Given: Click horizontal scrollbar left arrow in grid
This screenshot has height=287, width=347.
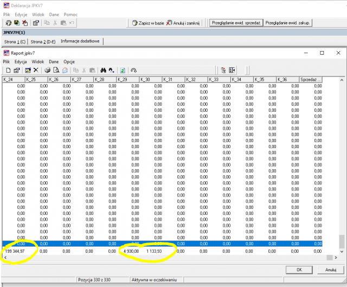Looking at the screenshot, I should (x=5, y=258).
